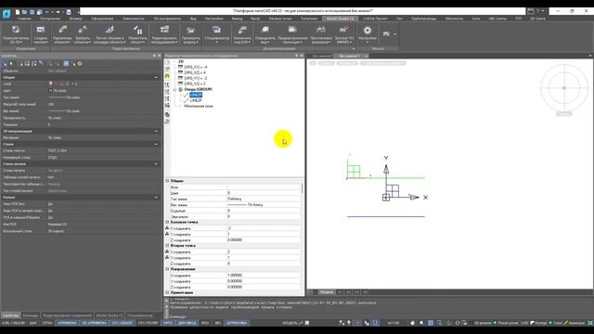The height and width of the screenshot is (334, 594).
Task: Select the [XPG_Y2] = 2 parameter in tree
Action: tap(195, 83)
